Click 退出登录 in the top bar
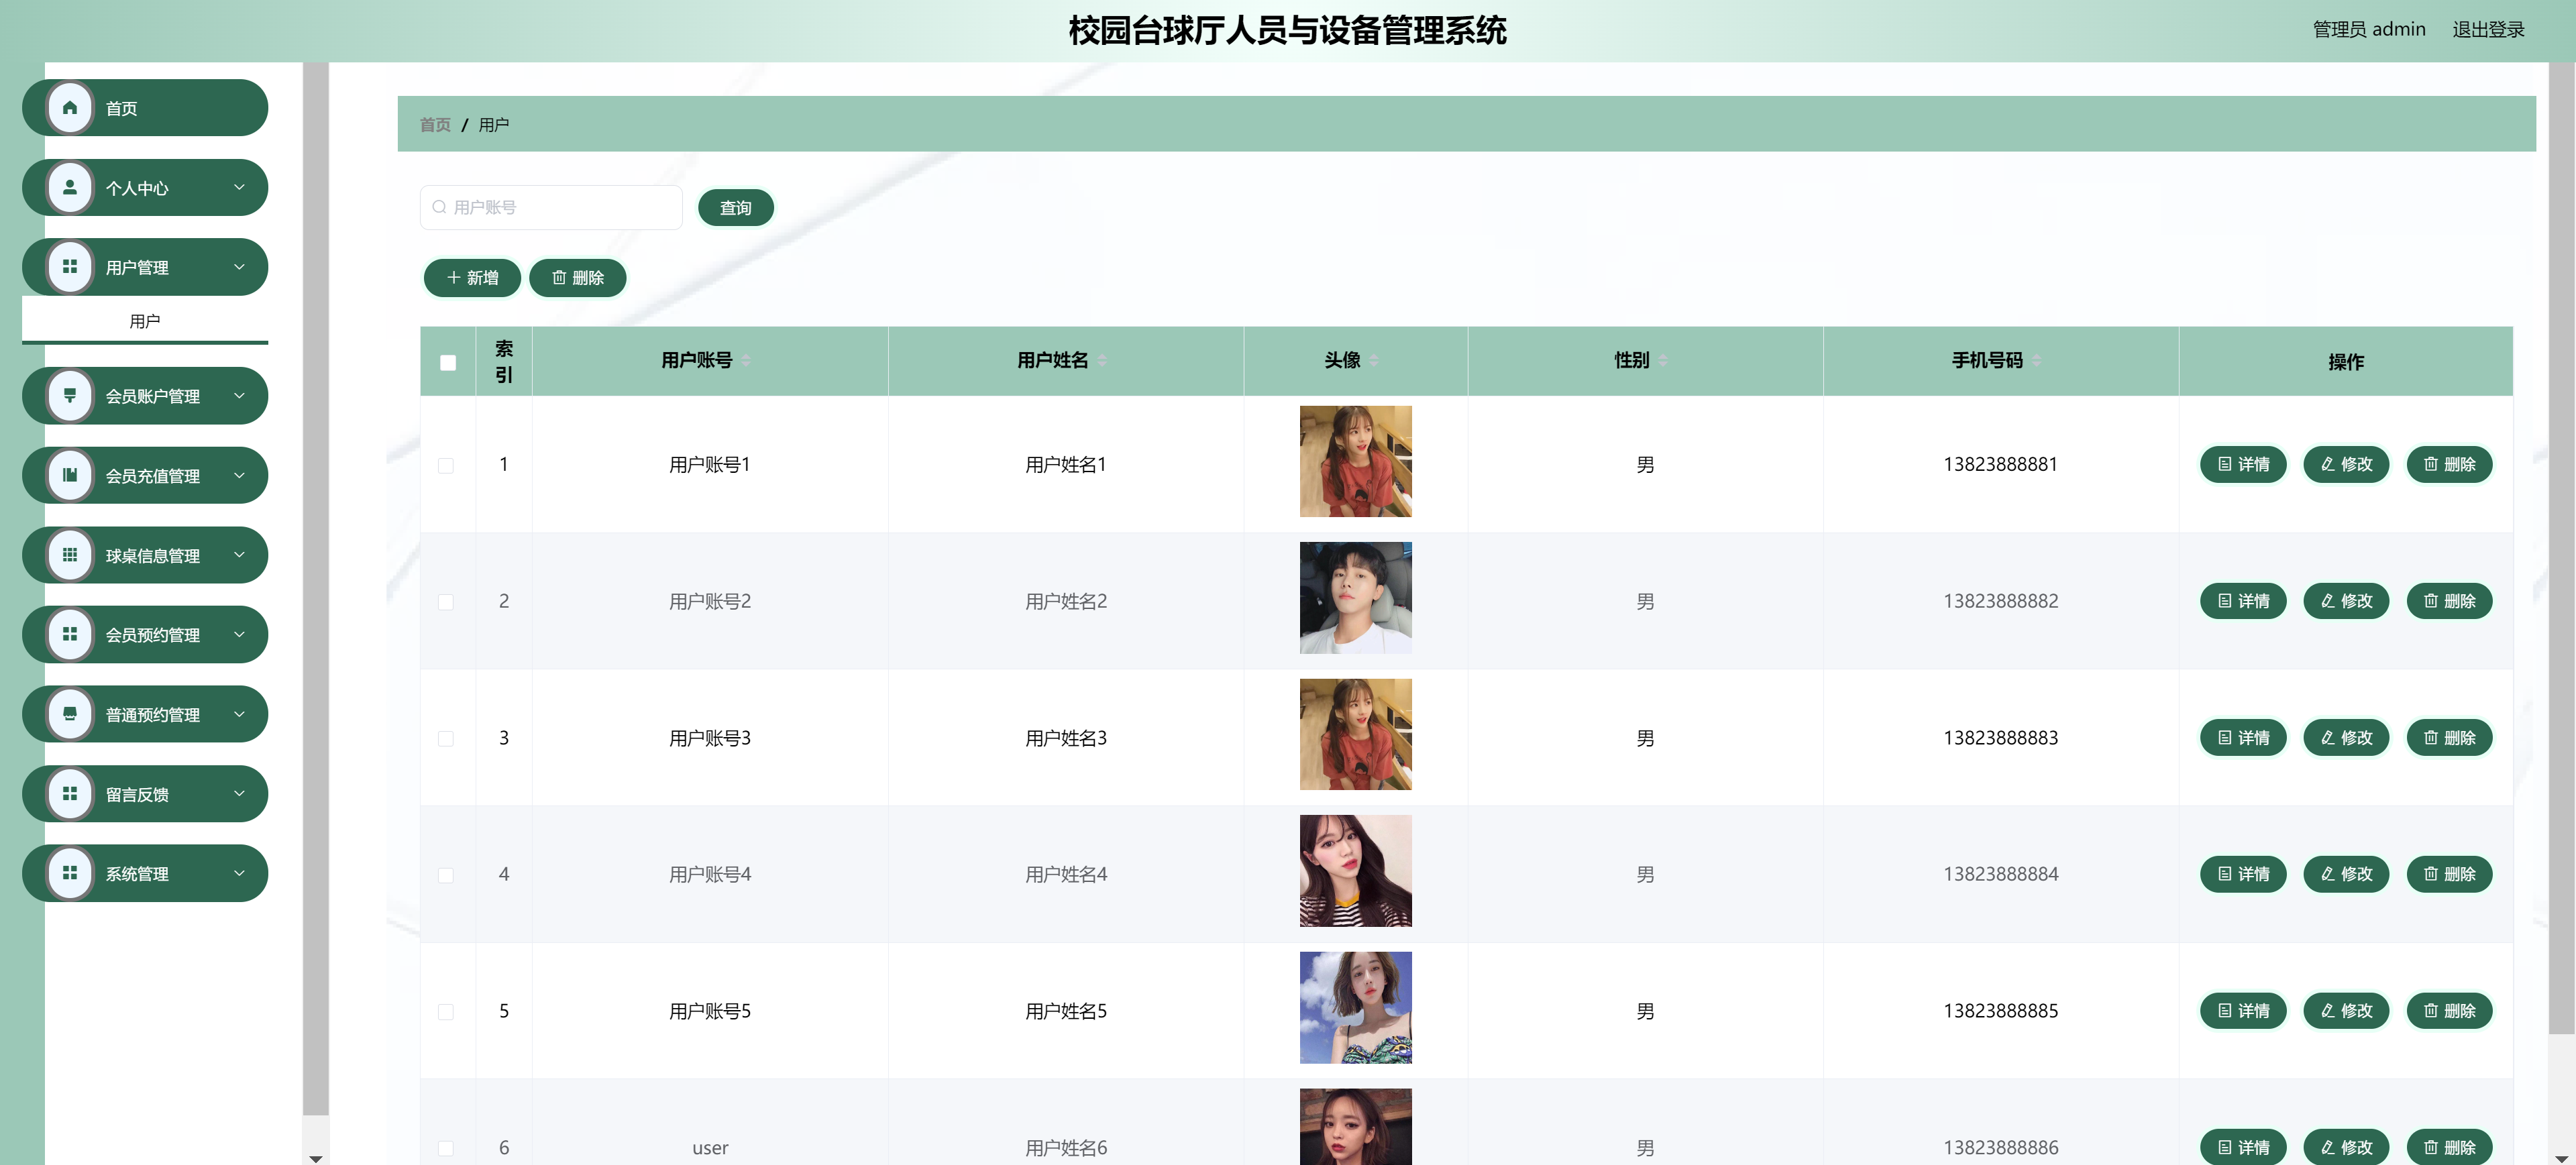2576x1165 pixels. pos(2487,29)
